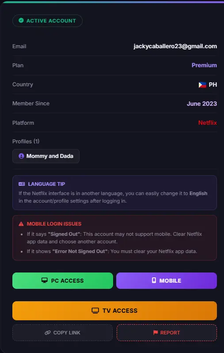224x353 pixels.
Task: Choose the Mobile access button
Action: click(167, 280)
